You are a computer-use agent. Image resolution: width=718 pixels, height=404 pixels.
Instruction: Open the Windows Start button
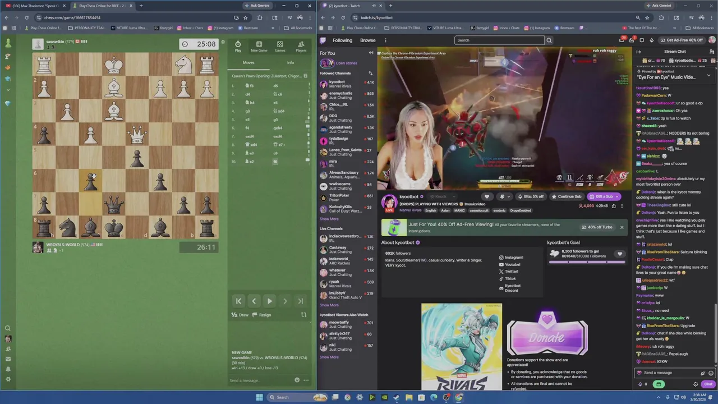[x=259, y=397]
